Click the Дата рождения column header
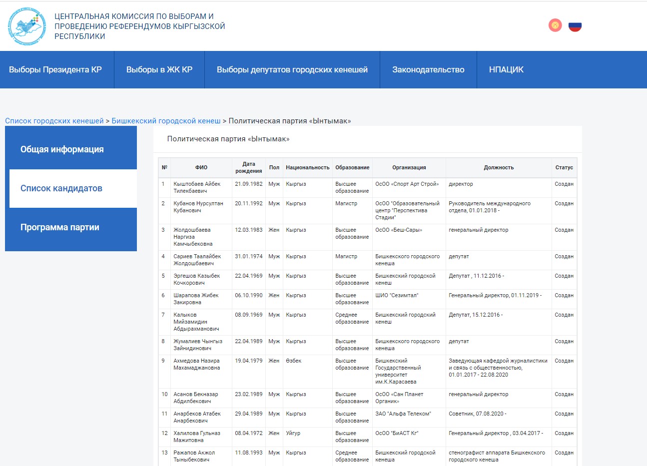 tap(248, 167)
